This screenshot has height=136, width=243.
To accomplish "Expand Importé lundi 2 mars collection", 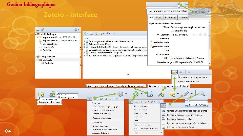I will [x=38, y=37].
